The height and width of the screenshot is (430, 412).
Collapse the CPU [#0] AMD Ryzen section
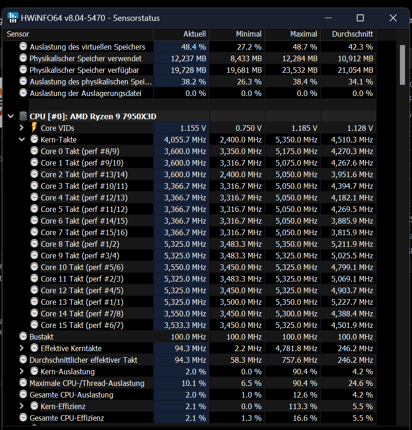11,116
